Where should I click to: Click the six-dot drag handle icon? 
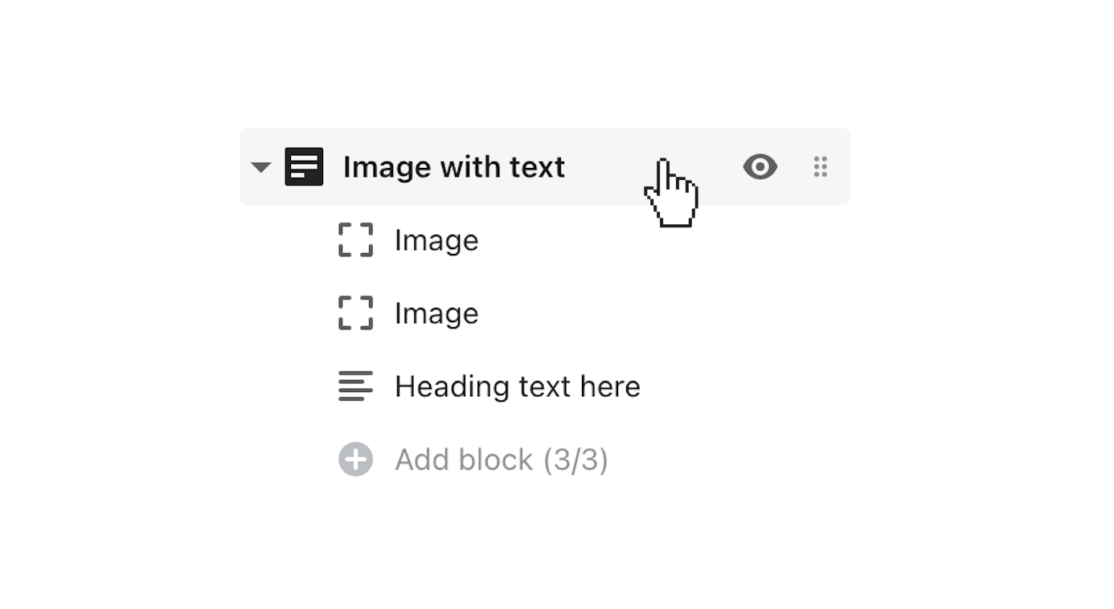click(x=820, y=167)
